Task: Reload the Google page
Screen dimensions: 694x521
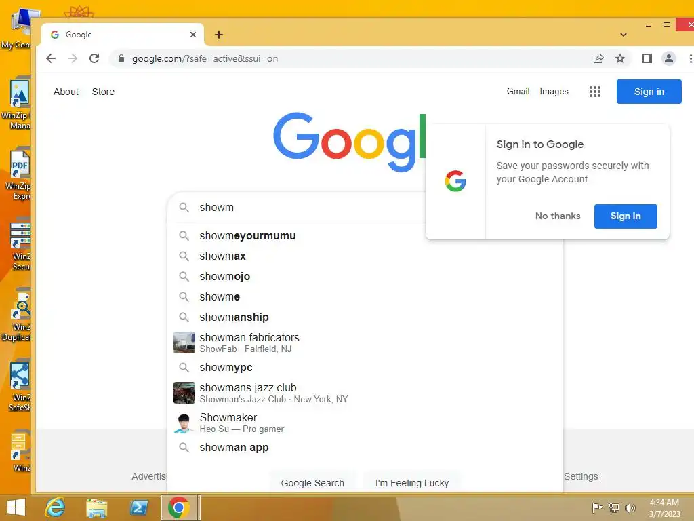Action: click(x=94, y=58)
